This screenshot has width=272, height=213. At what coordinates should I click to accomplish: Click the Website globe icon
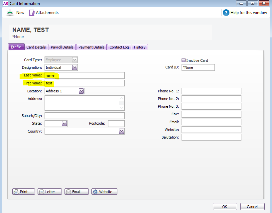(95, 192)
